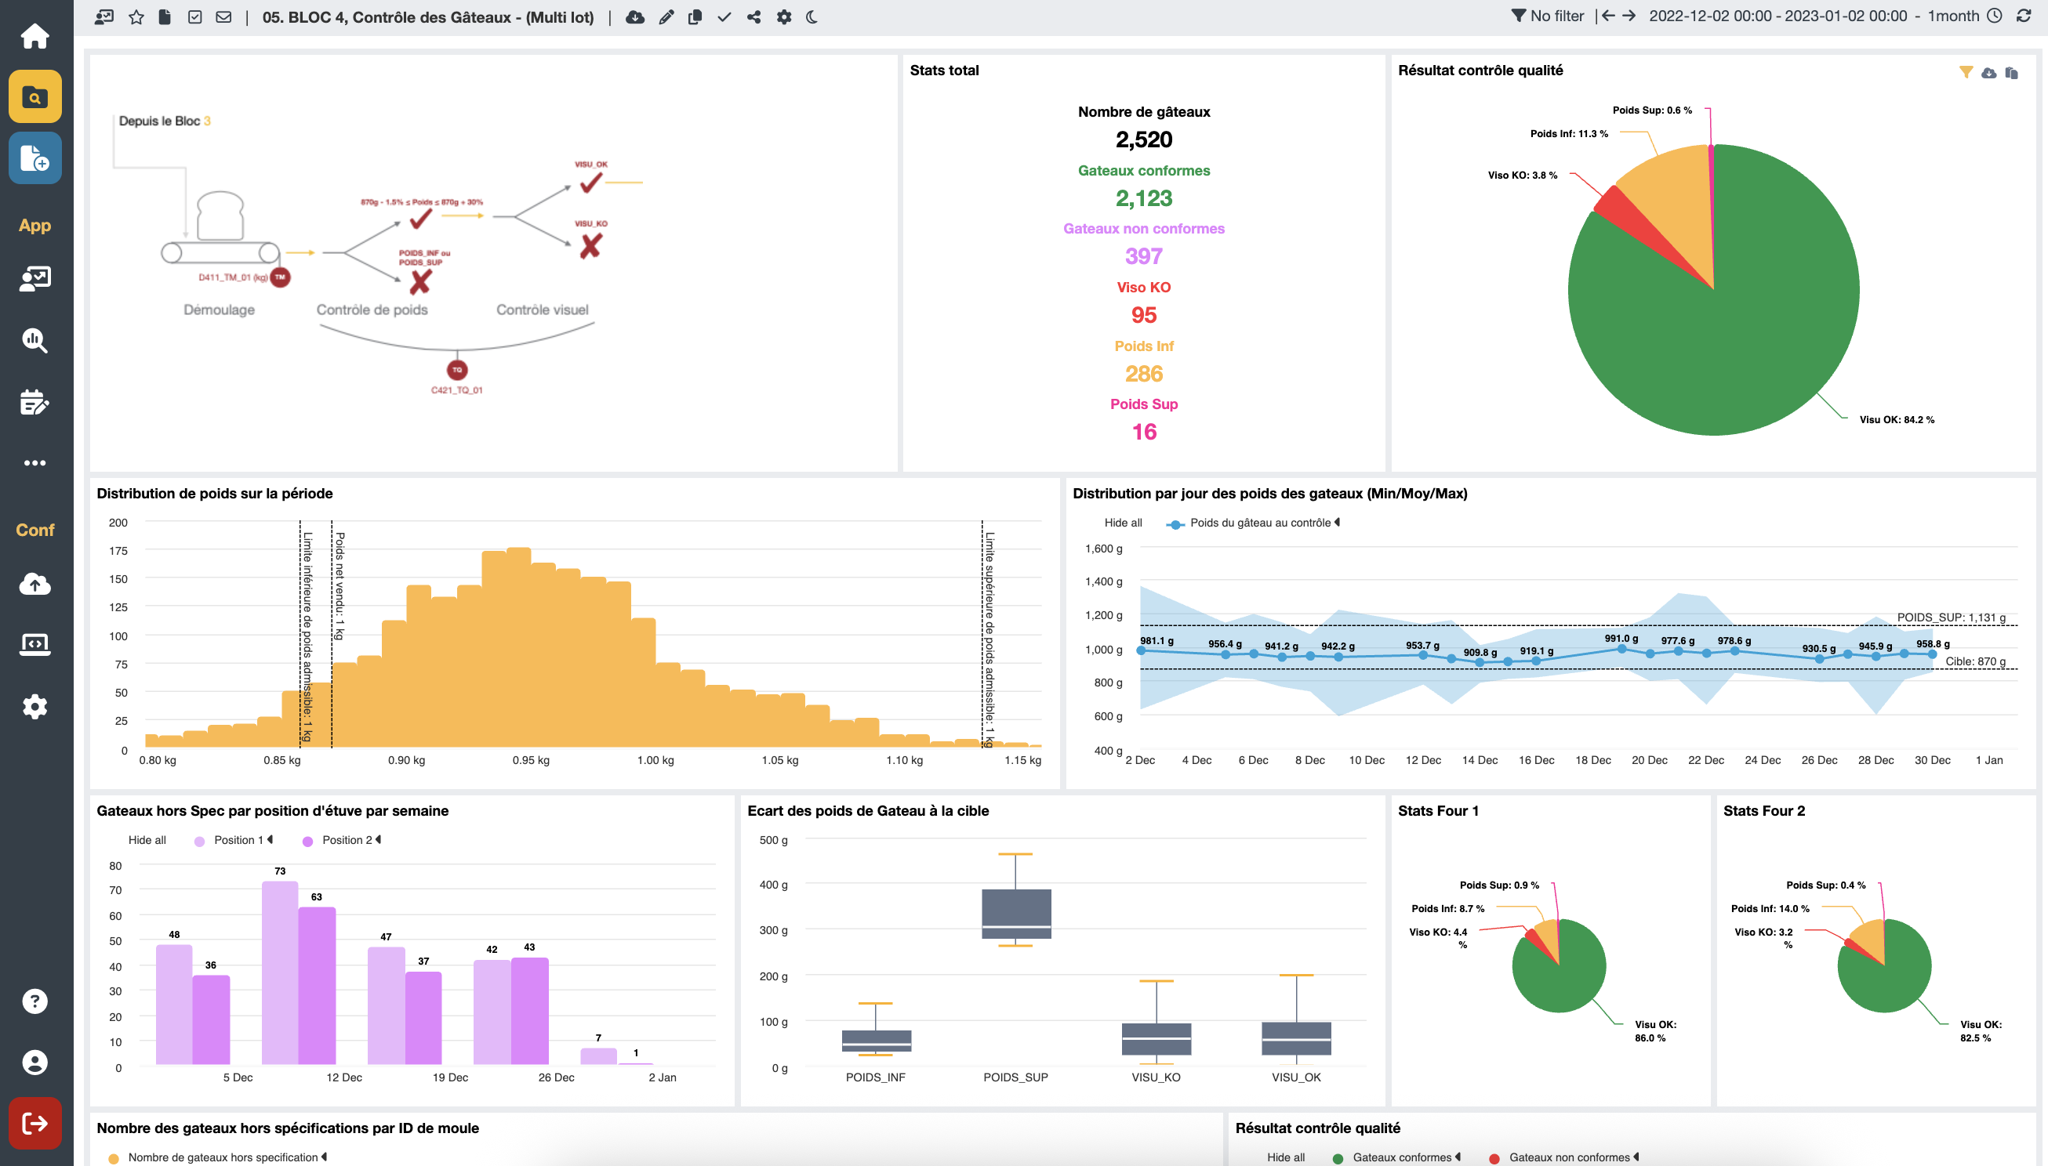Viewport: 2048px width, 1166px height.
Task: Switch to dark mode with the moon icon
Action: point(812,16)
